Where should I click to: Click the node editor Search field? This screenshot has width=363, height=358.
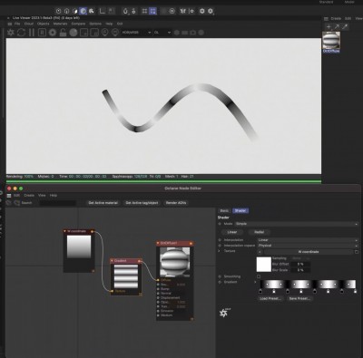tap(57, 203)
